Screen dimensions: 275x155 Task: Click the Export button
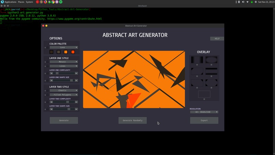pyautogui.click(x=204, y=120)
